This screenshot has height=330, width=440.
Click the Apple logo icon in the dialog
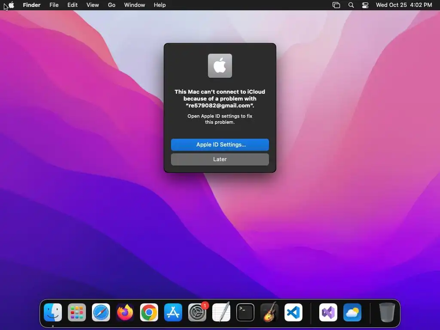[220, 66]
